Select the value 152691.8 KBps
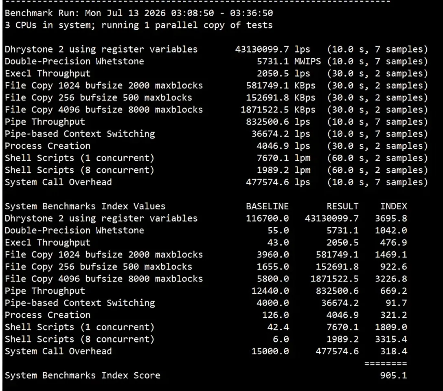Viewport: 443px width, 391px height. coord(281,98)
